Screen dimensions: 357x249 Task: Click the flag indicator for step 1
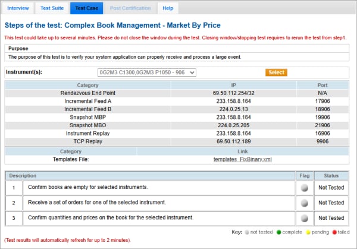click(304, 187)
